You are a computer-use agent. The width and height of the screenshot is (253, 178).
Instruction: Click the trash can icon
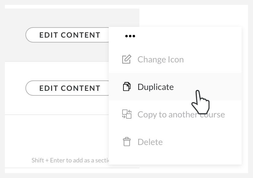126,142
